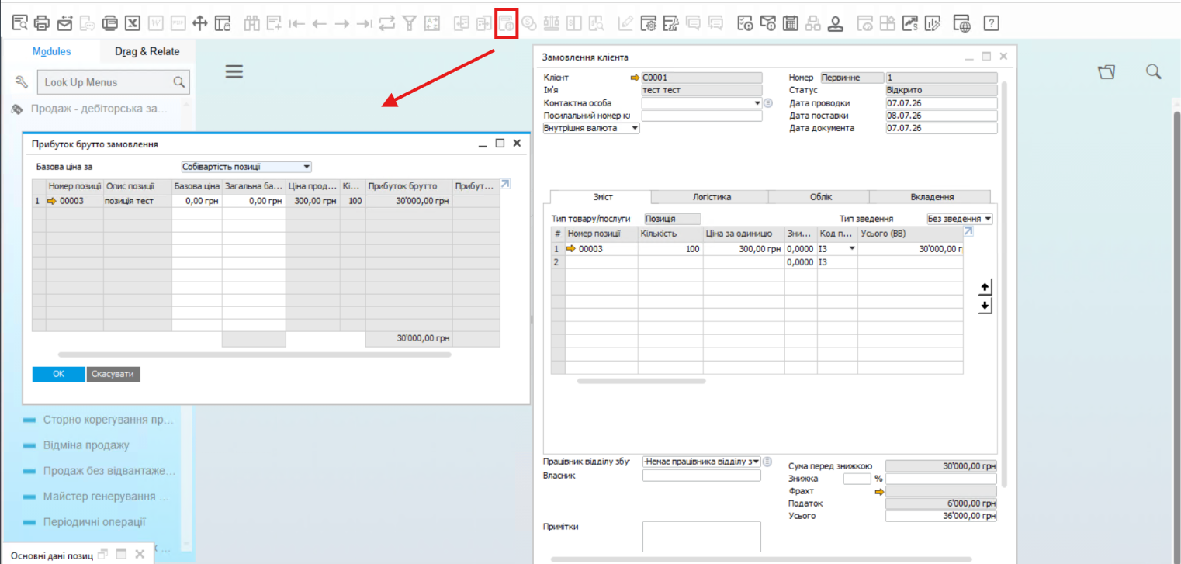Open the Майстер генерування menu entry
This screenshot has width=1181, height=564.
pyautogui.click(x=106, y=497)
